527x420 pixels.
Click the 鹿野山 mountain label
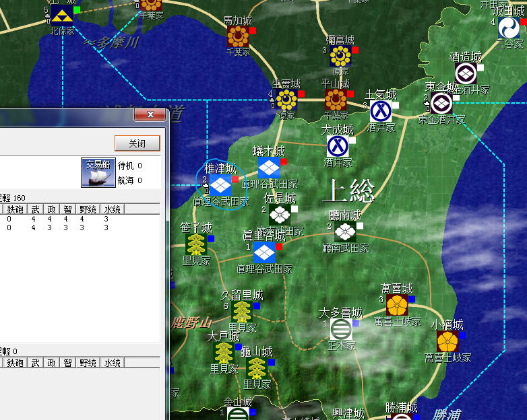[x=191, y=323]
